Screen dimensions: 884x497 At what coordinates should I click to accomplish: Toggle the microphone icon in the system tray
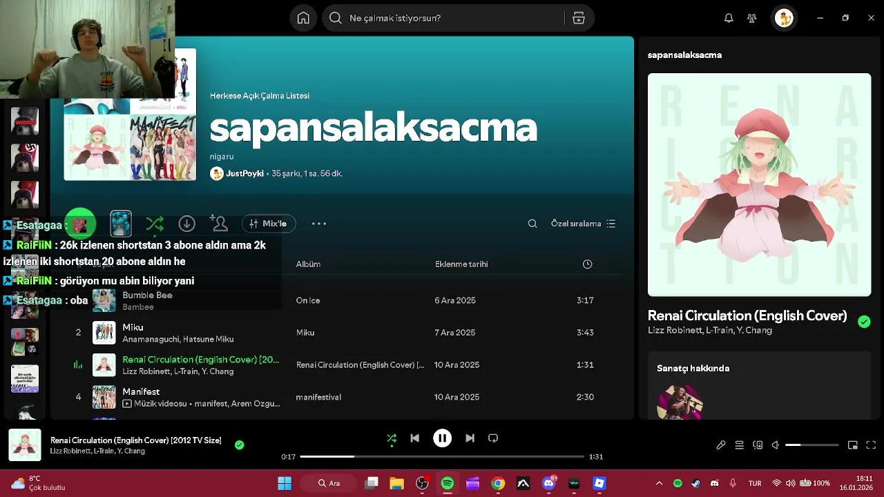click(x=733, y=483)
